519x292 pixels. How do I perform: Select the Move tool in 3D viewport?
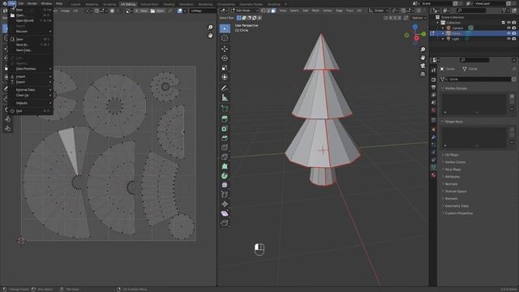pos(225,49)
